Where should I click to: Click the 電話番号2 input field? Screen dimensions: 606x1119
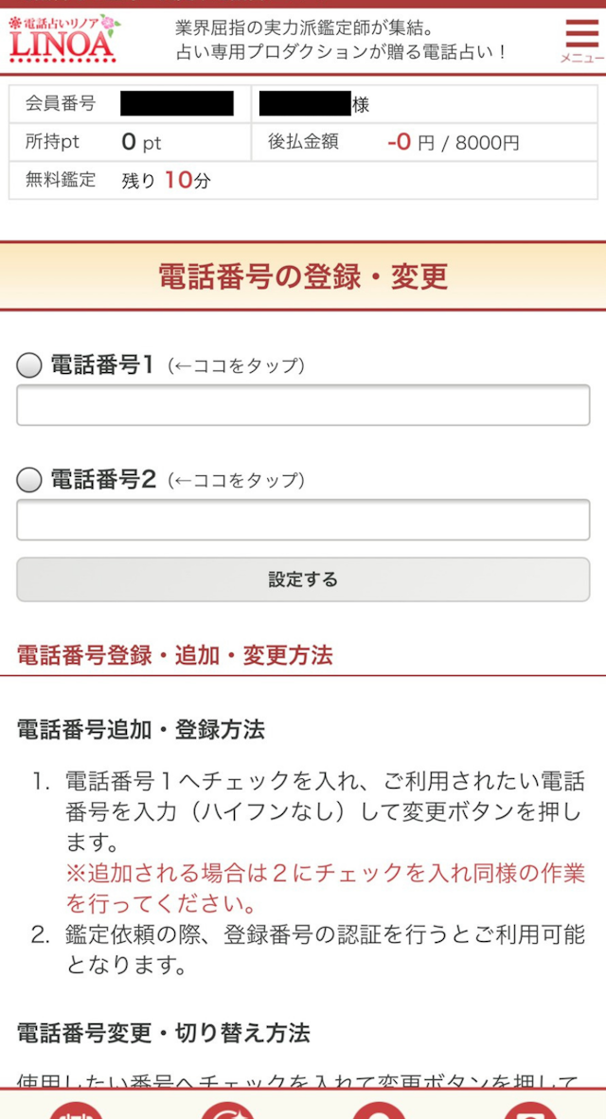(x=303, y=521)
